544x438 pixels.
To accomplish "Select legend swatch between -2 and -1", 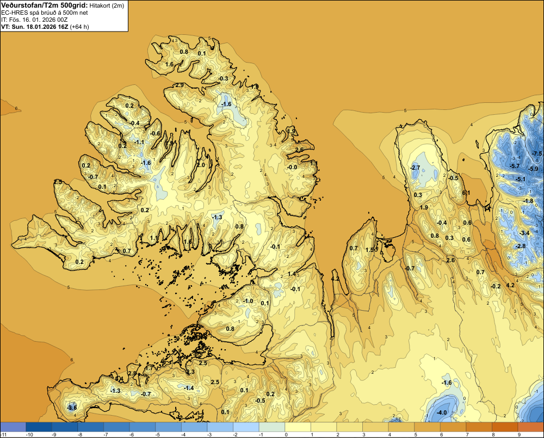I will (246, 427).
